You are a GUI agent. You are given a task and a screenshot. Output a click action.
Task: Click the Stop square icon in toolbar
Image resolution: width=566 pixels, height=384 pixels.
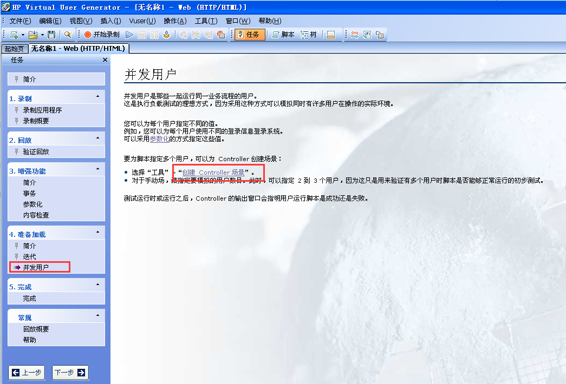(142, 35)
